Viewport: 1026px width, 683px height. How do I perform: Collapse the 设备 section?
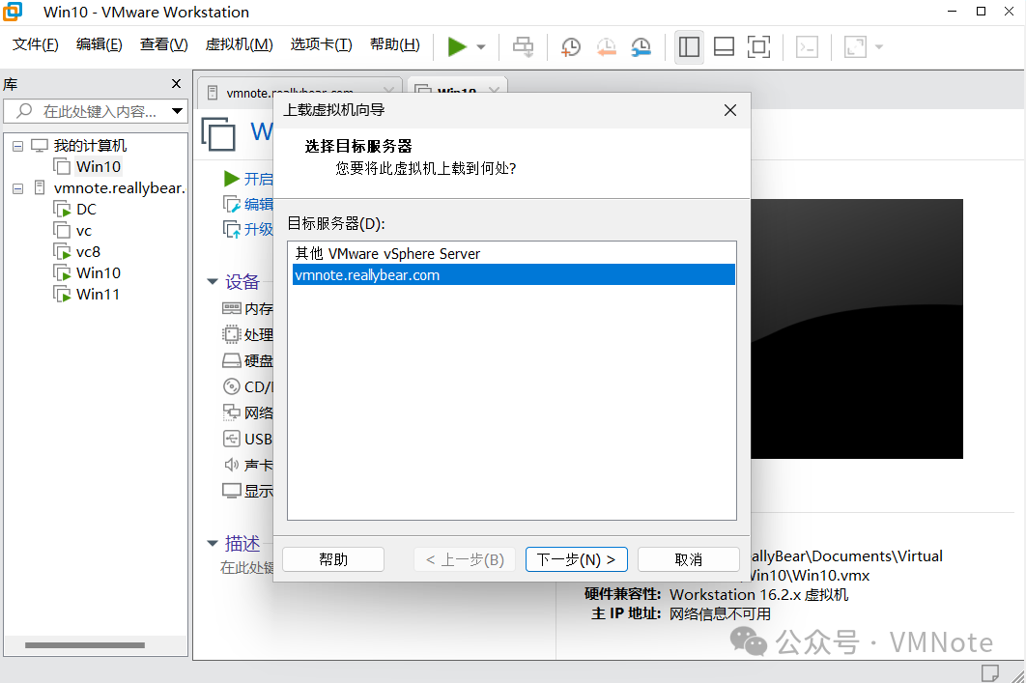click(213, 282)
